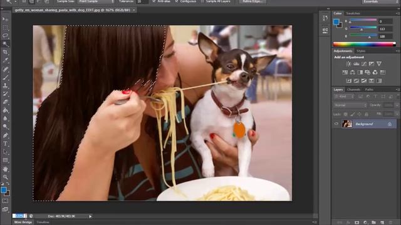Toggle lock all

367,114
